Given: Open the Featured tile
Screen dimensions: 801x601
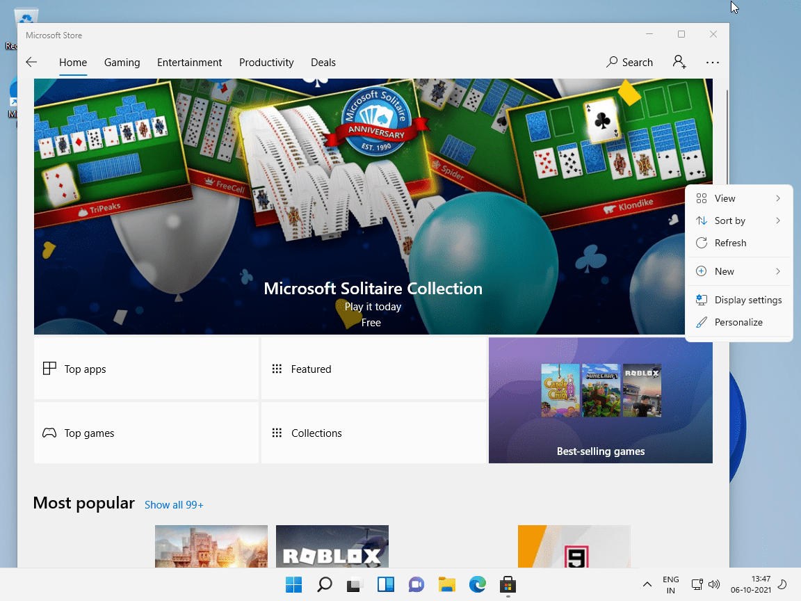Looking at the screenshot, I should [x=373, y=369].
